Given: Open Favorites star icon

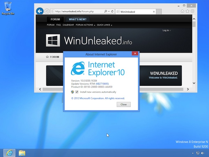Looking at the screenshot, I should click(x=187, y=11).
